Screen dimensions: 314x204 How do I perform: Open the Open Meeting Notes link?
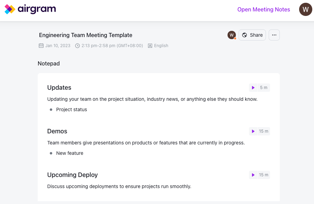pyautogui.click(x=264, y=9)
